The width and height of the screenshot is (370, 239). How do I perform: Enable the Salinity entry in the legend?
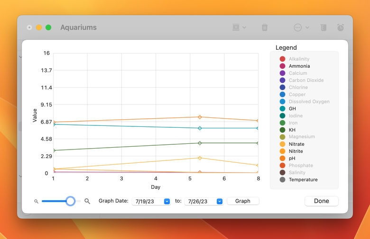[x=297, y=173]
